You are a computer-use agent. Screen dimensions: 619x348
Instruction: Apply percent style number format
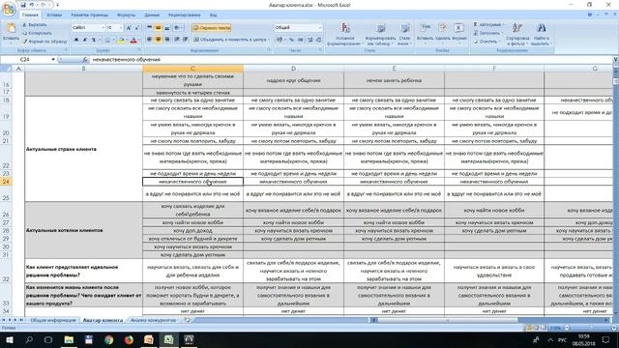291,40
